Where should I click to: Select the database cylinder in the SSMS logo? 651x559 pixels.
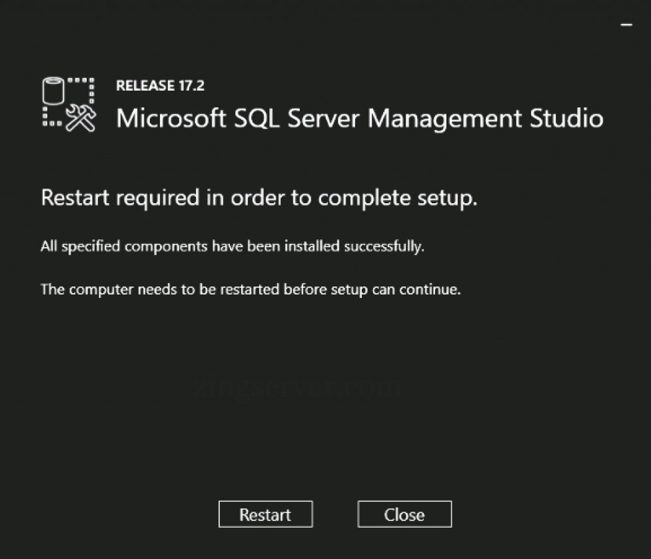click(x=52, y=90)
